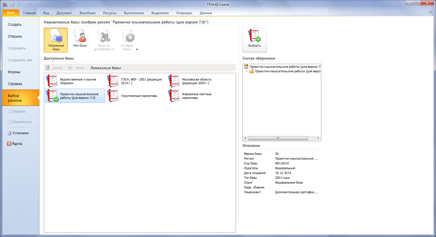The height and width of the screenshot is (237, 436).
Task: Click the Дата создания value 19.12.2014
Action: [x=283, y=173]
